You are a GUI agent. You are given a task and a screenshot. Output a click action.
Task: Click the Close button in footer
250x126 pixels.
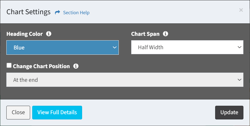(x=18, y=113)
